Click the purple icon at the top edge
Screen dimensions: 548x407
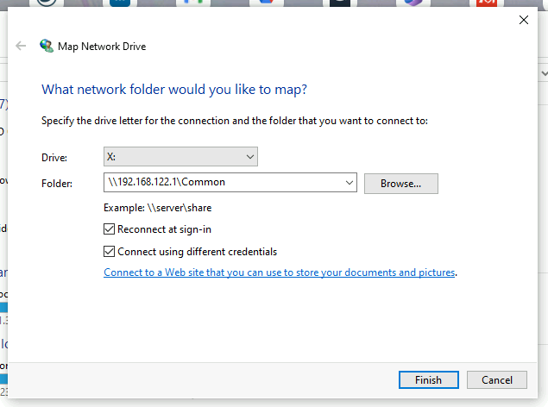(x=413, y=3)
